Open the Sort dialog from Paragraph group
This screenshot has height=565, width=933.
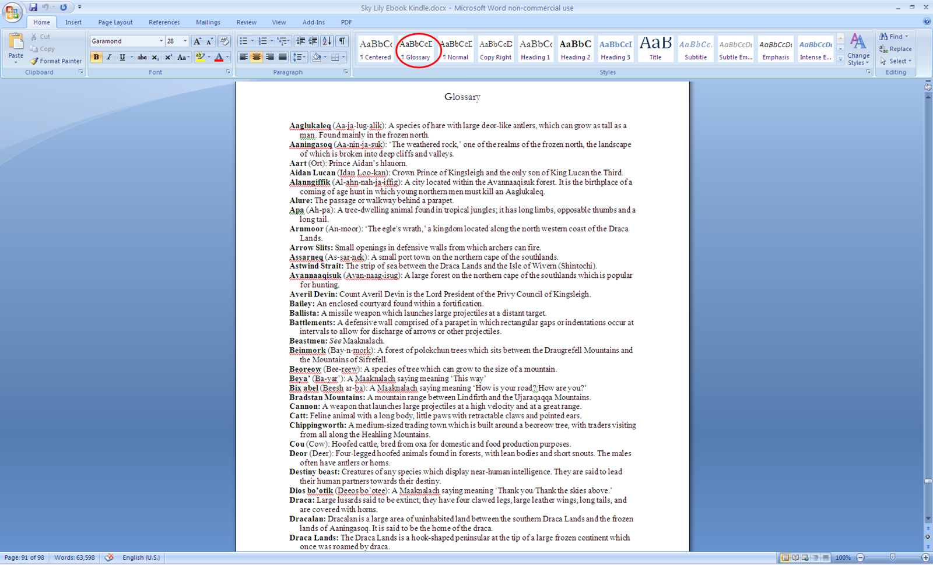coord(325,41)
